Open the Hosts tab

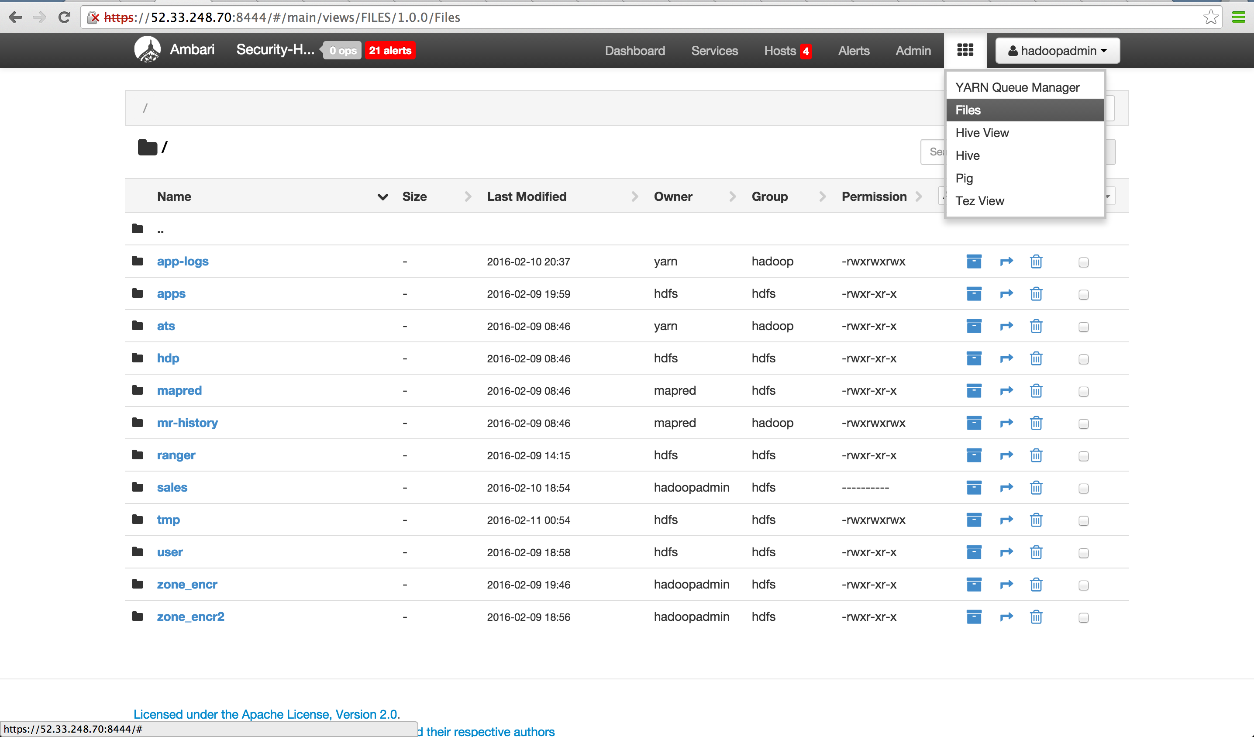point(788,51)
